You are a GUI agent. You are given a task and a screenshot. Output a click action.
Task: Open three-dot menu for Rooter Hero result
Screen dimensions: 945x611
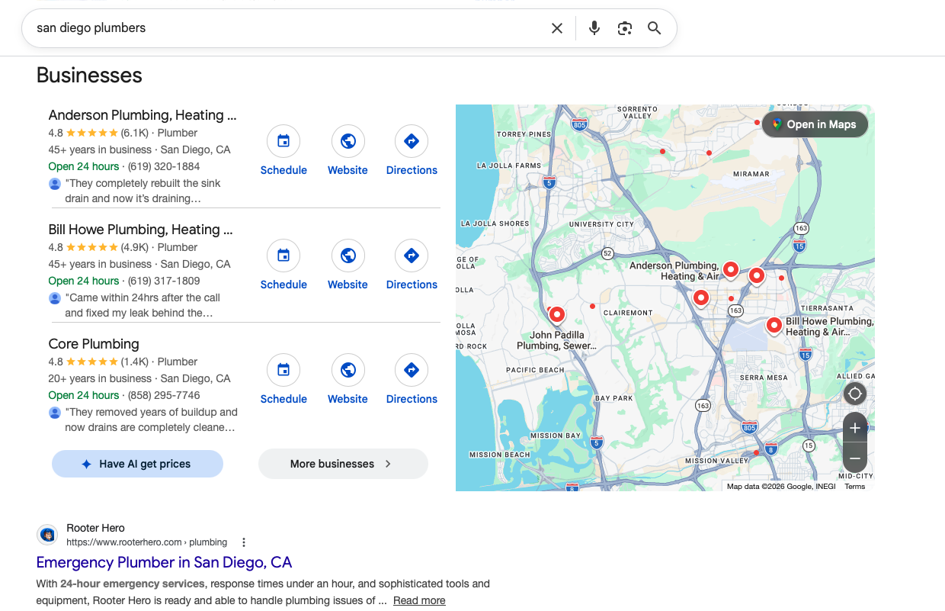coord(244,542)
